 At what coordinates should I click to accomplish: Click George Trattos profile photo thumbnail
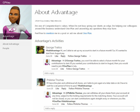(40, 50)
